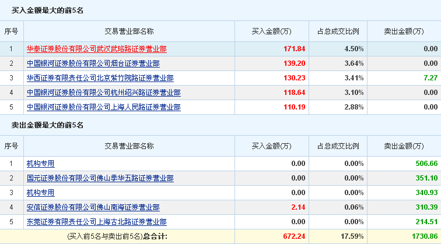The height and width of the screenshot is (244, 441).
Task: Click sell amount 7.27
Action: (430, 78)
